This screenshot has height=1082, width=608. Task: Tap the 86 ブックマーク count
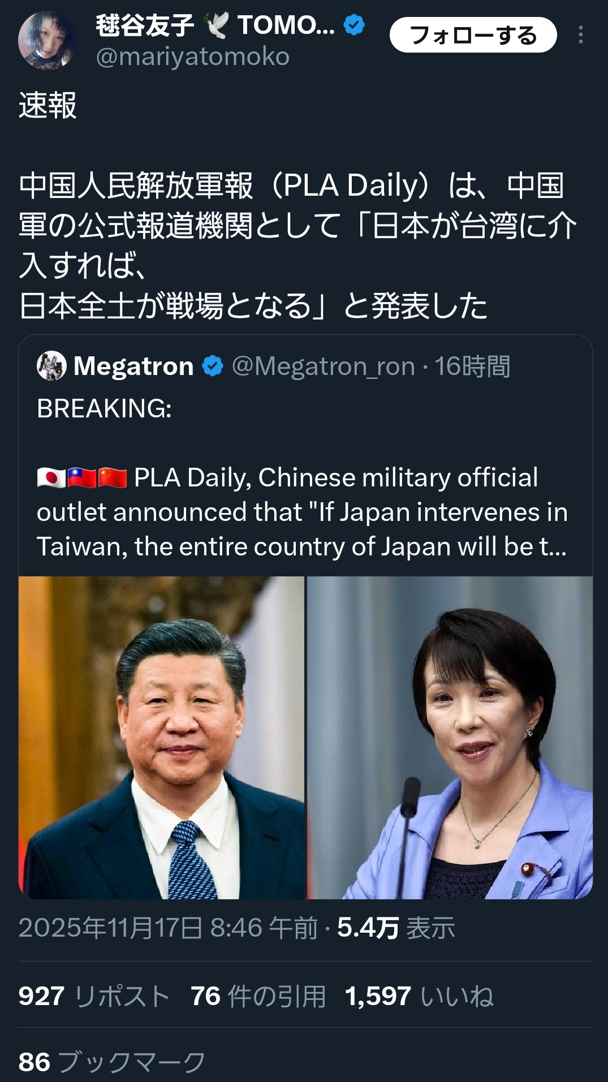(111, 1062)
